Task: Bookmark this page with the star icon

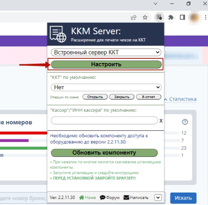Action: [145, 18]
